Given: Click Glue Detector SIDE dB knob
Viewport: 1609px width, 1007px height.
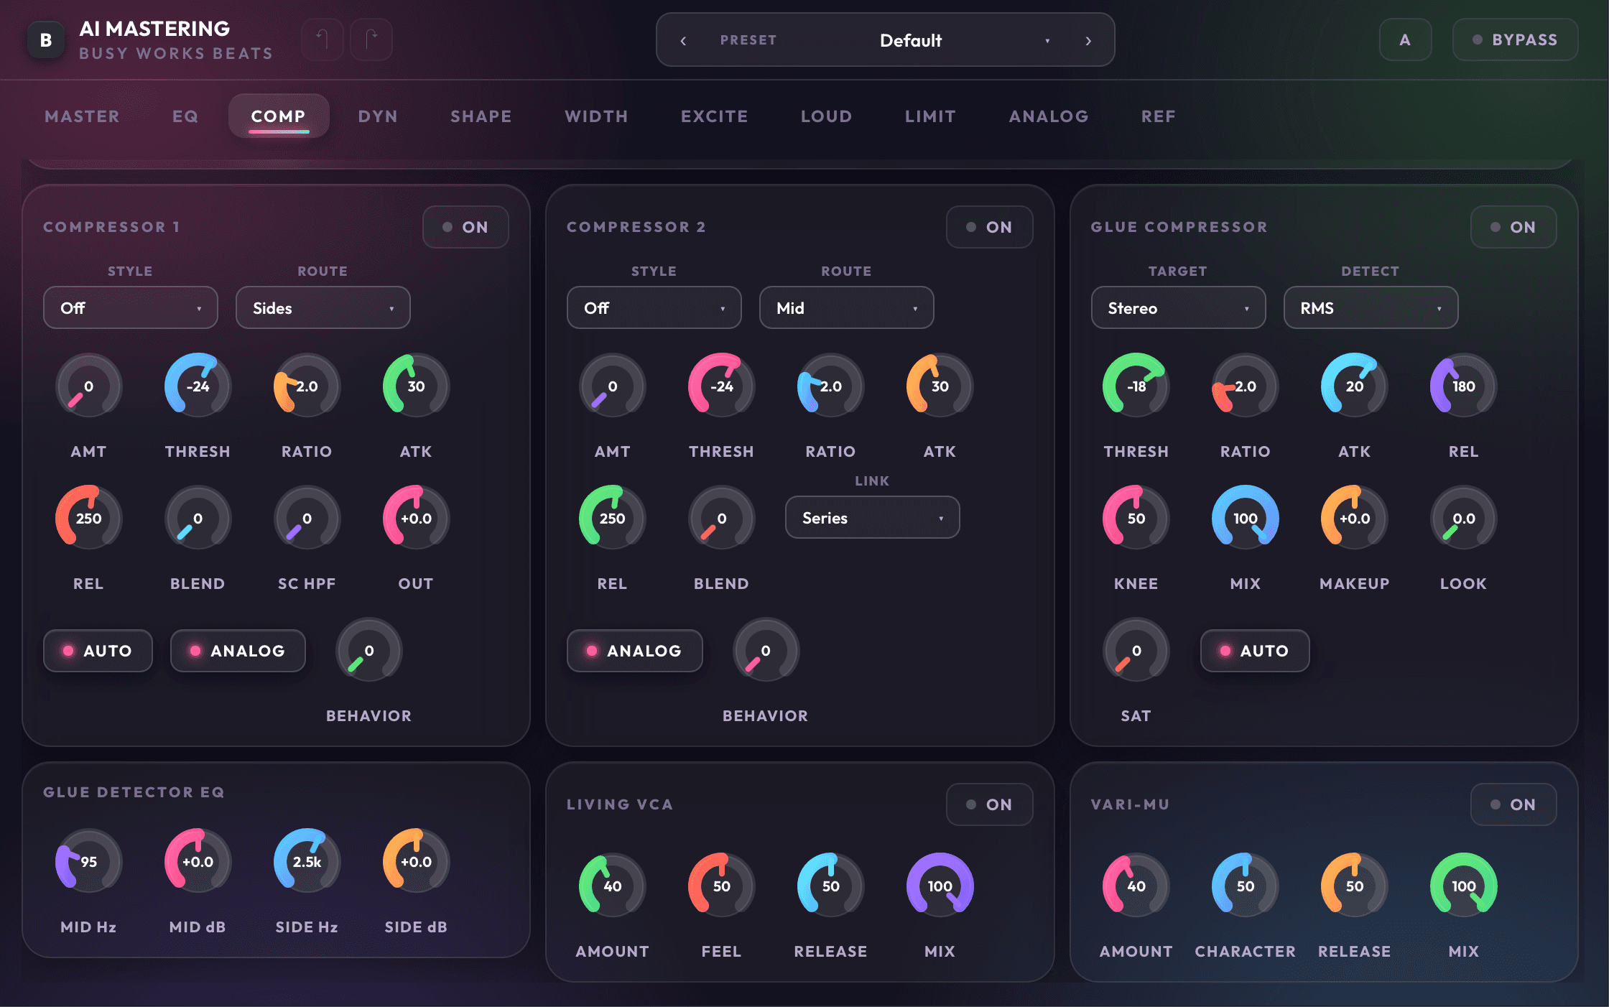Looking at the screenshot, I should (x=416, y=861).
